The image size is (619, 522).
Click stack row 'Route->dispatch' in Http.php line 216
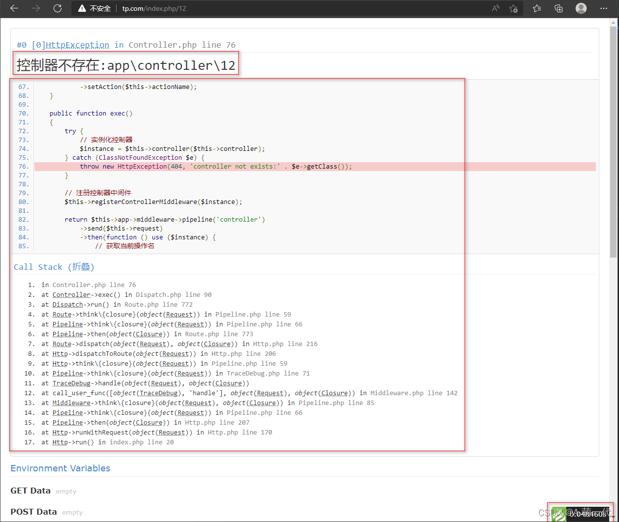coord(179,344)
